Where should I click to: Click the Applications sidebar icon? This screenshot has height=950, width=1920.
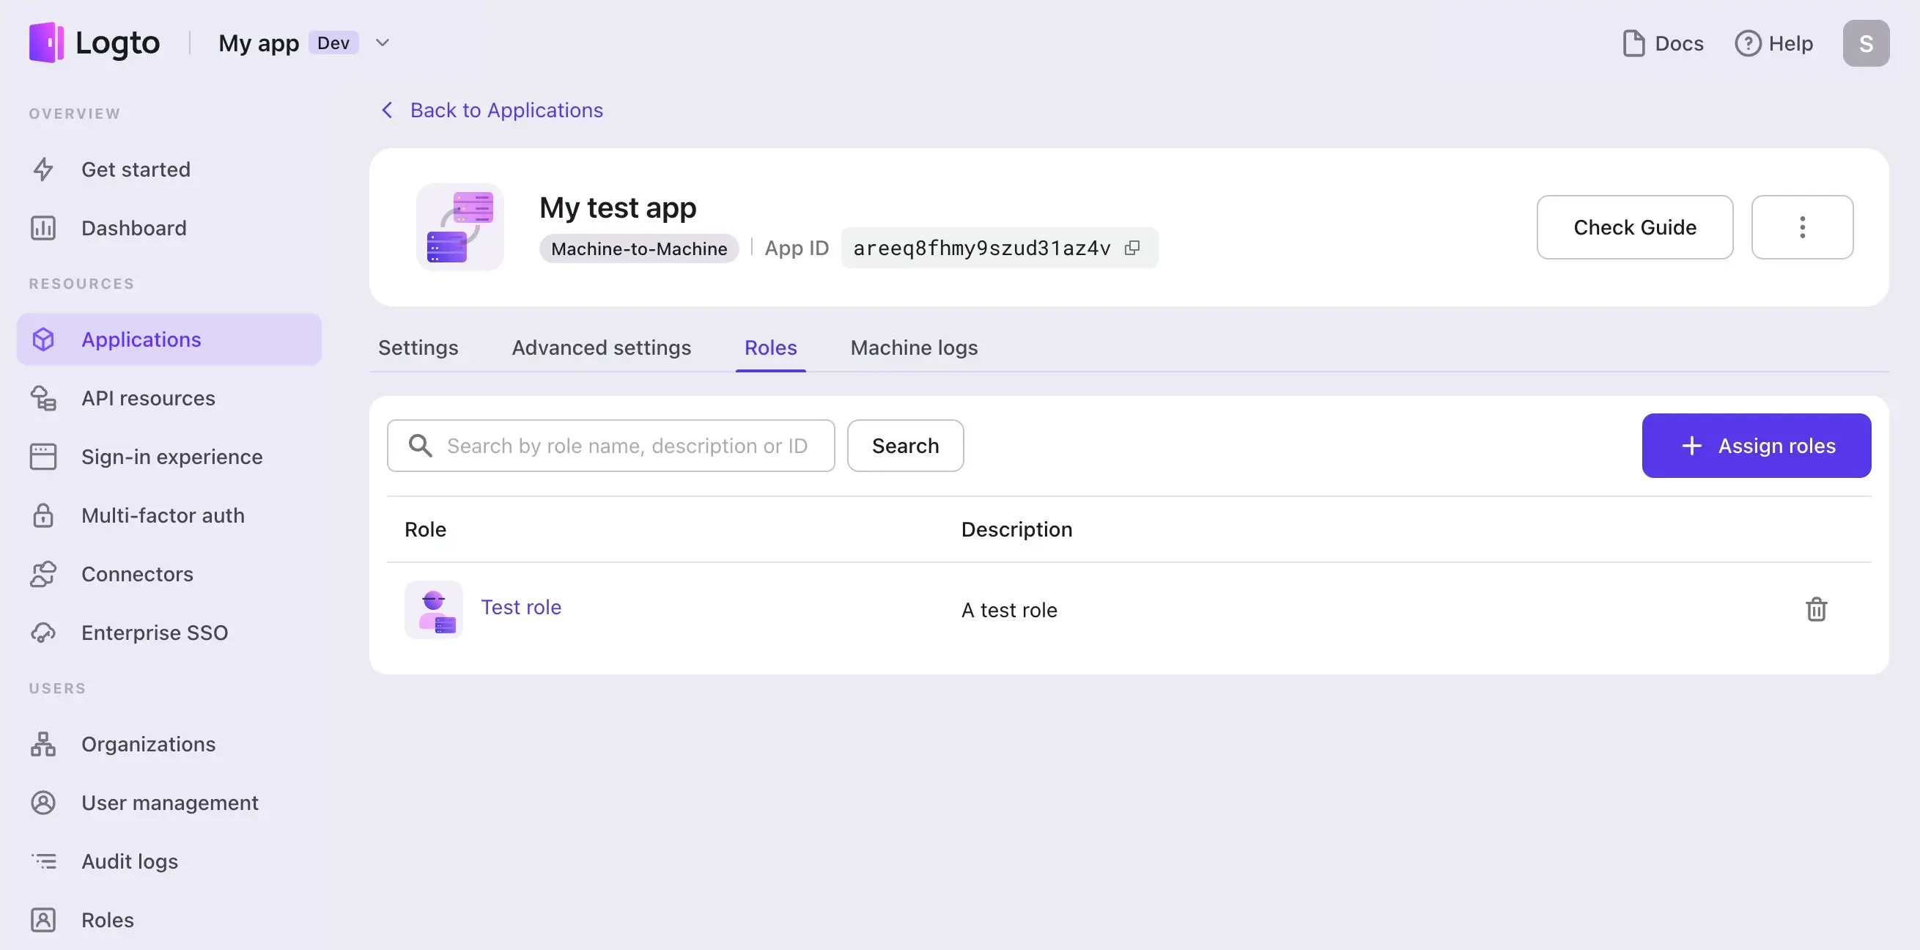(43, 339)
